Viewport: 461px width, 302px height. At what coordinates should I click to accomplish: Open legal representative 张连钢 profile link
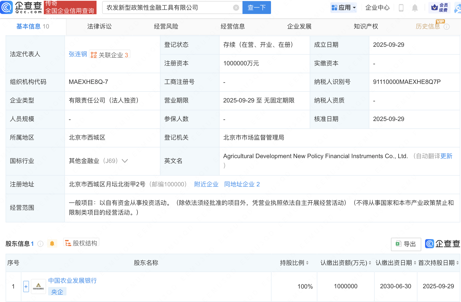pos(78,54)
